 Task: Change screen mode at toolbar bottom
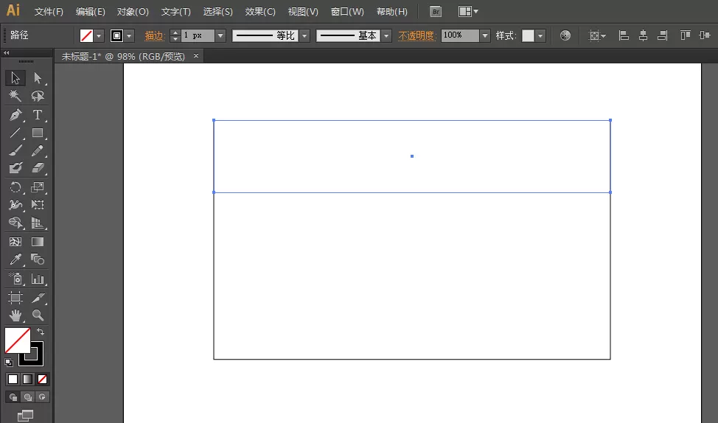tap(25, 415)
